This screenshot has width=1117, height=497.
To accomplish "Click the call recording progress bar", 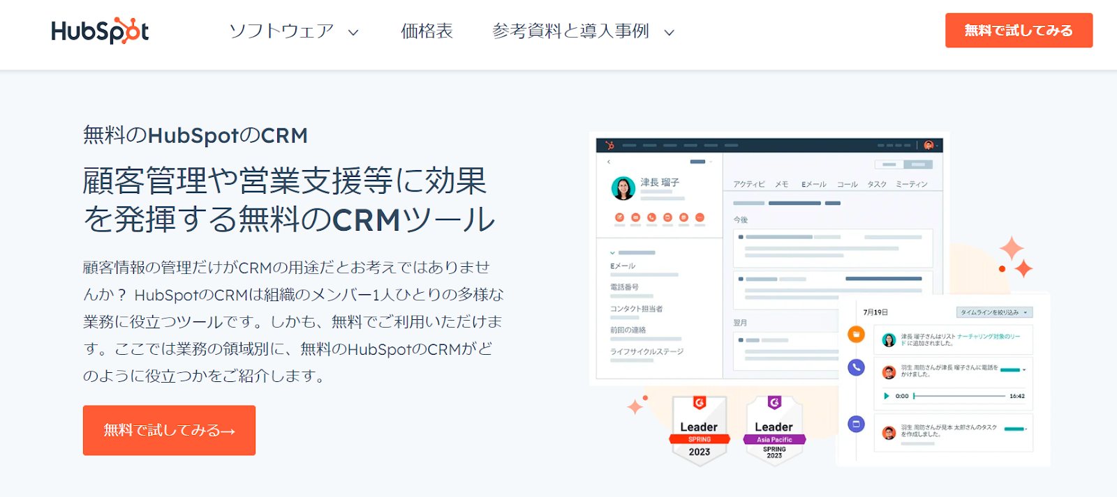I will point(959,396).
